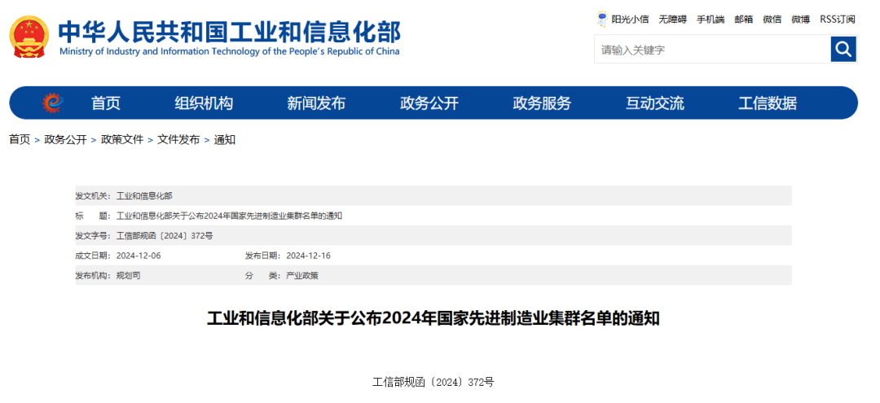Screen dimensions: 880x403
Task: Open the 手机端 mobile version link
Action: point(710,19)
